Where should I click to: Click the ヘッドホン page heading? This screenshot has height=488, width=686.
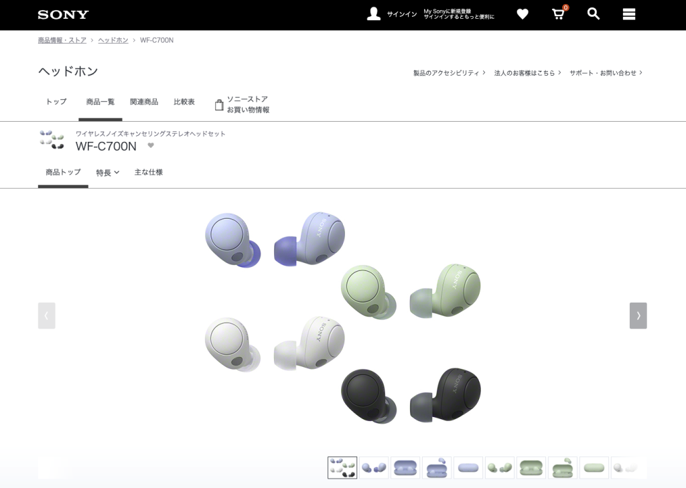tap(68, 71)
